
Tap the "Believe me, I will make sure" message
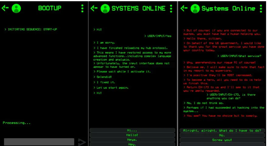coord(224,69)
